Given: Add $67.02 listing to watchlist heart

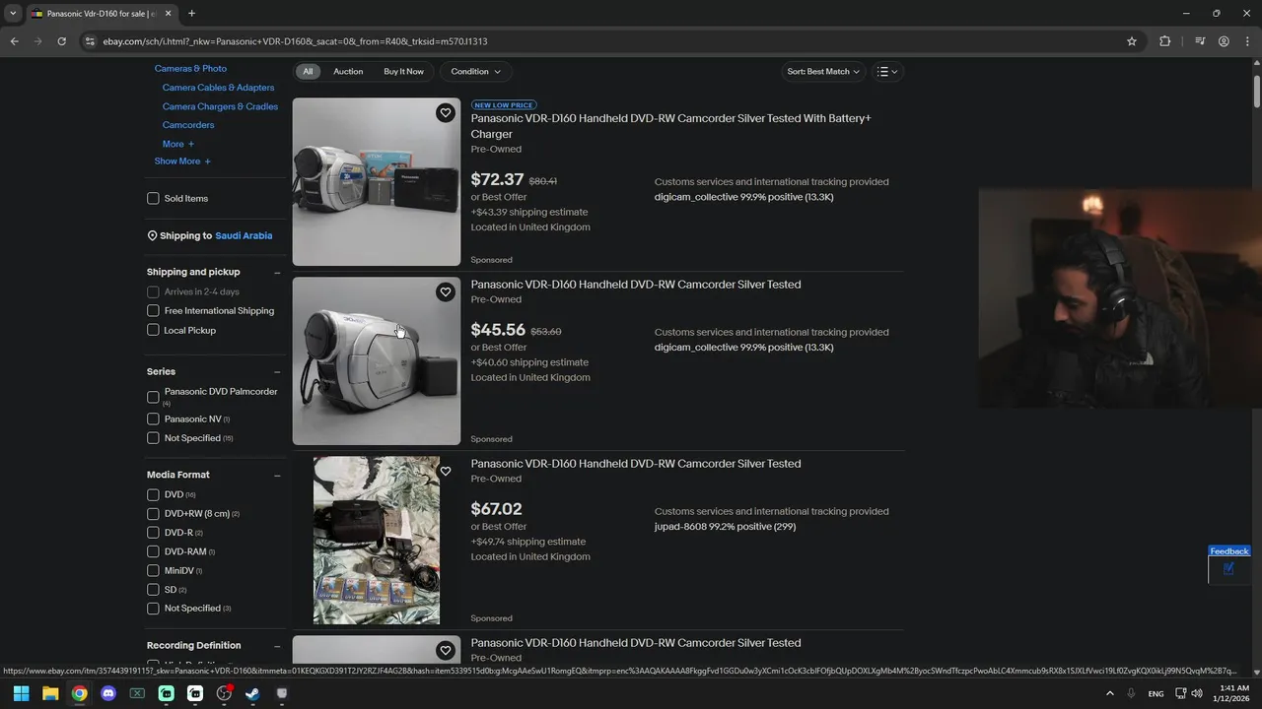Looking at the screenshot, I should [445, 472].
